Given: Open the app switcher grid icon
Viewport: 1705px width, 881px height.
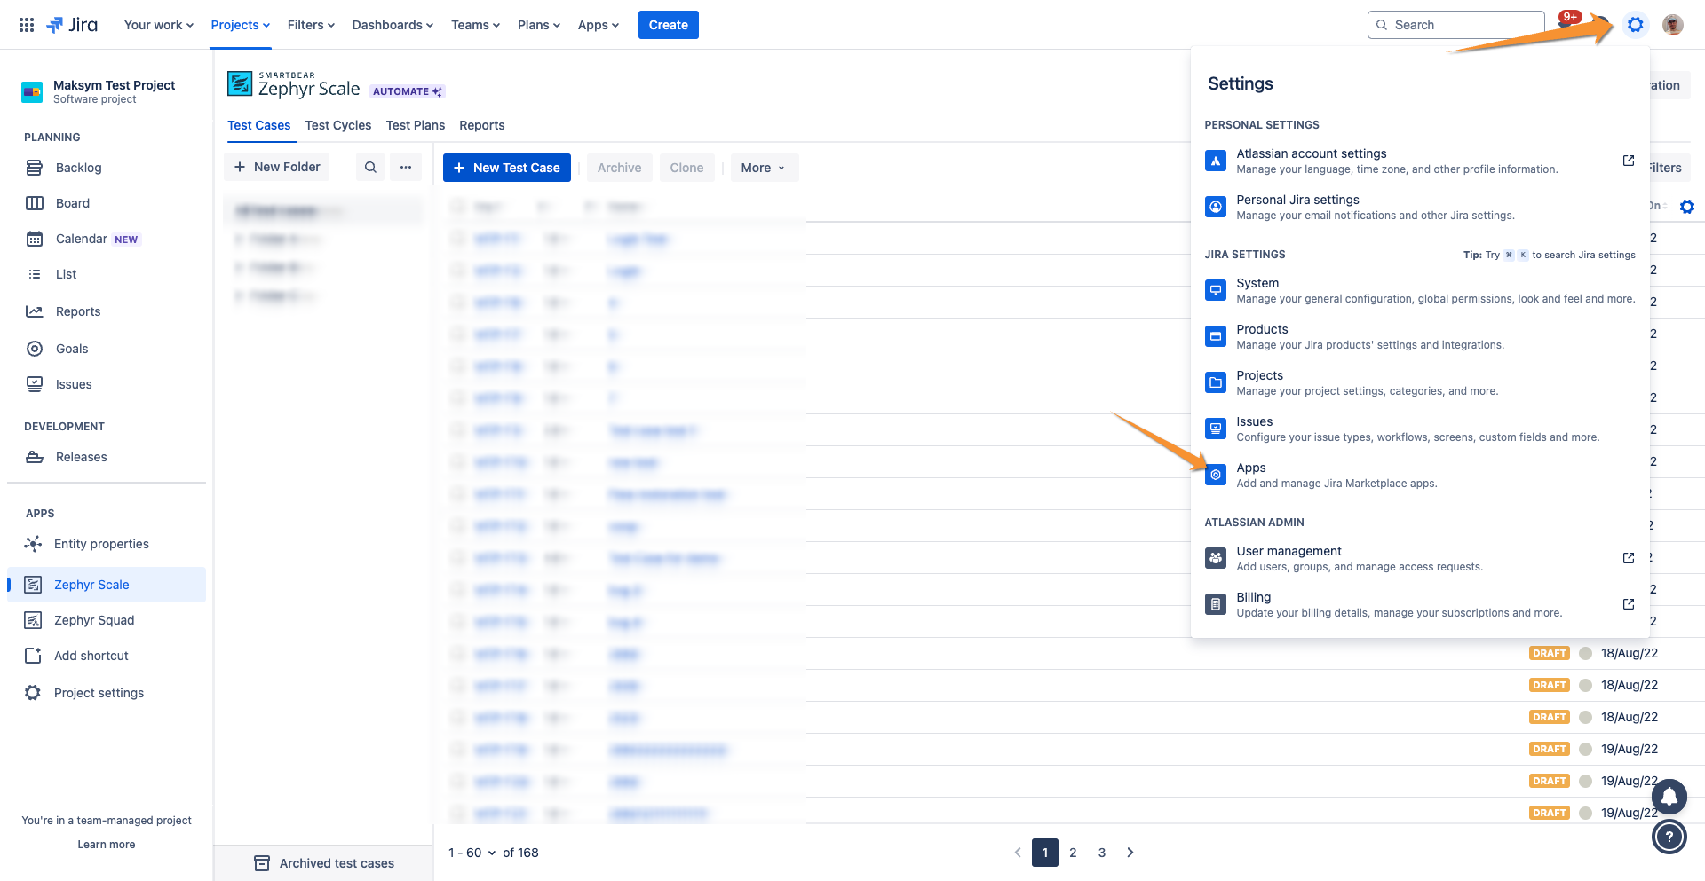Looking at the screenshot, I should [27, 25].
